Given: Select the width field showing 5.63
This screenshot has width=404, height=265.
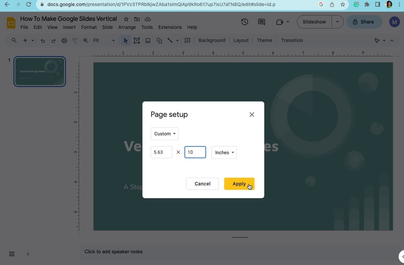Looking at the screenshot, I should point(161,152).
